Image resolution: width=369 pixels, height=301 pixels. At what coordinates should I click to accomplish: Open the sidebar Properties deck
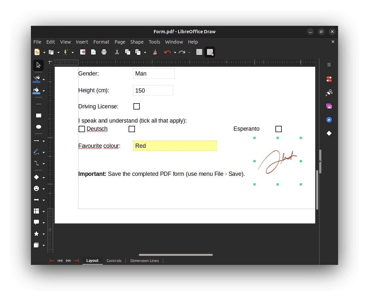pyautogui.click(x=329, y=79)
